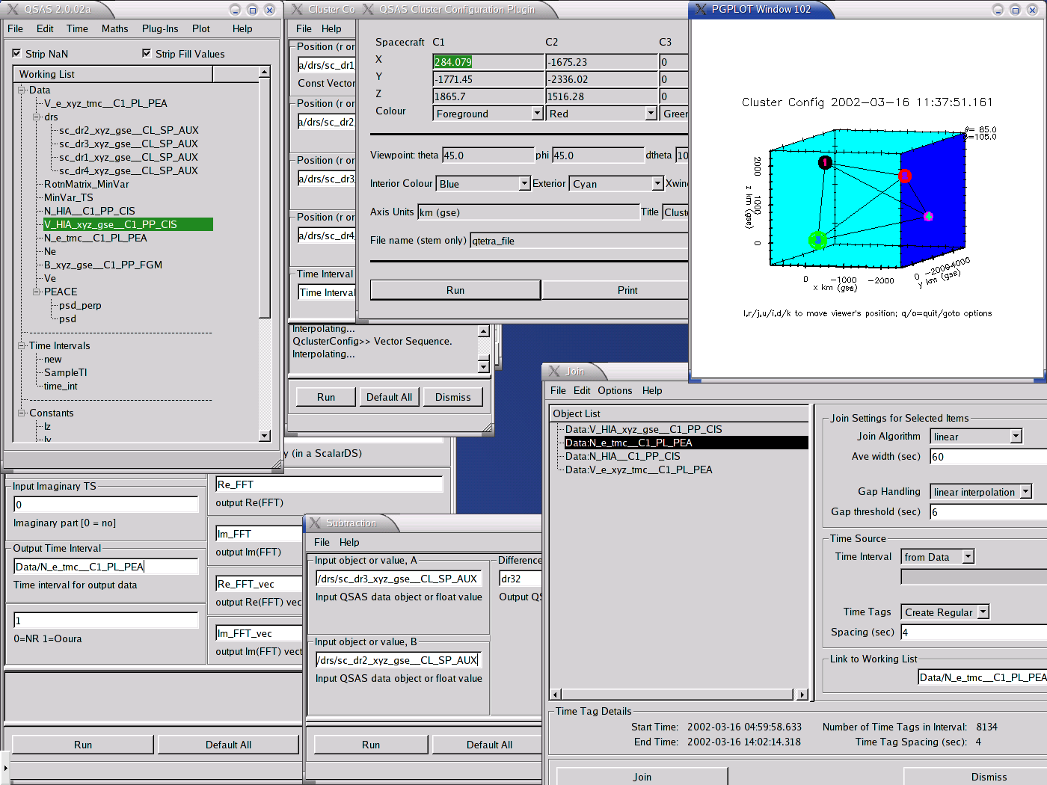The image size is (1047, 785).
Task: Open Maths menu in QSAS window
Action: coord(115,28)
